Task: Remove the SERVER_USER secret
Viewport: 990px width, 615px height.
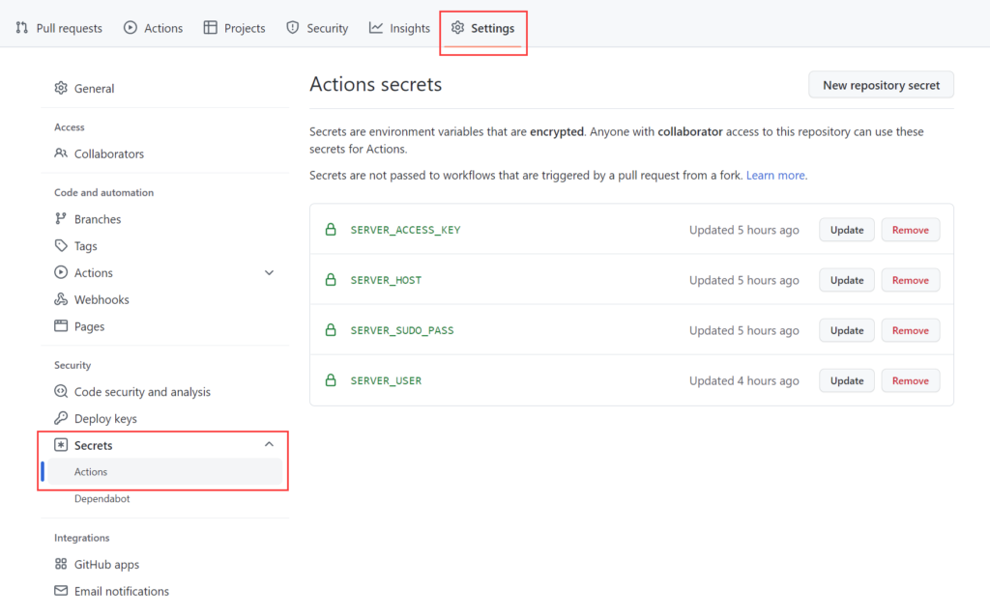Action: click(911, 380)
